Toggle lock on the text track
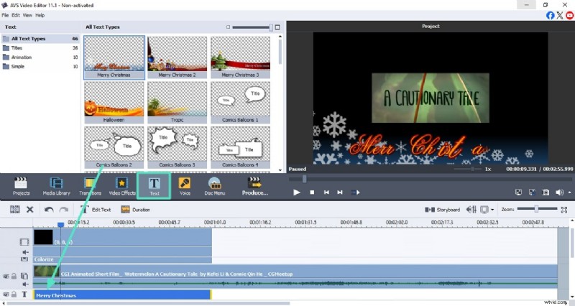 coord(14,295)
